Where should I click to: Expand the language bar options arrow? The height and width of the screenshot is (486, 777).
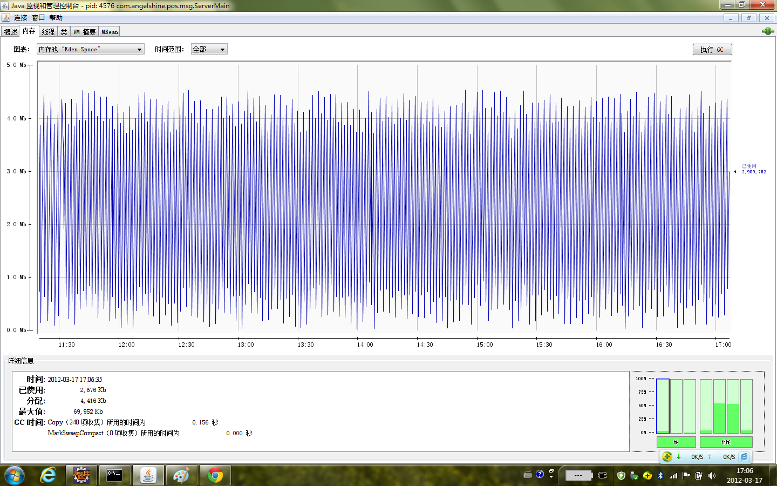(551, 477)
